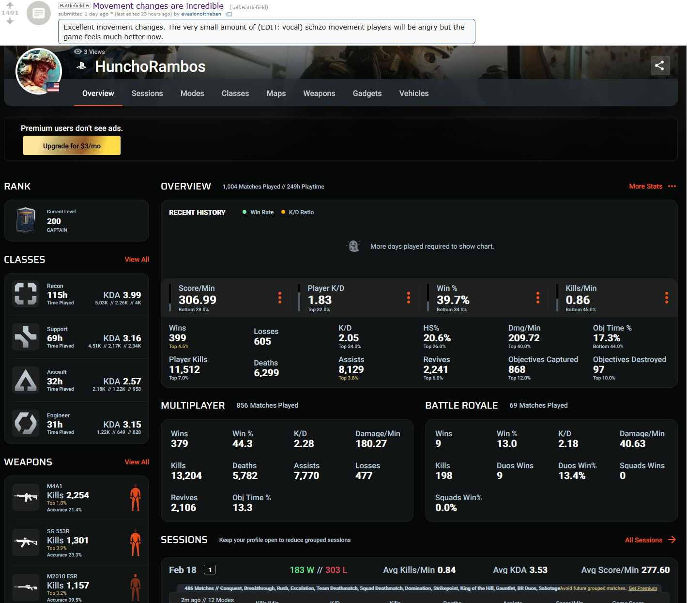Select the Recon class icon
Screen dimensions: 687x603
pyautogui.click(x=26, y=294)
